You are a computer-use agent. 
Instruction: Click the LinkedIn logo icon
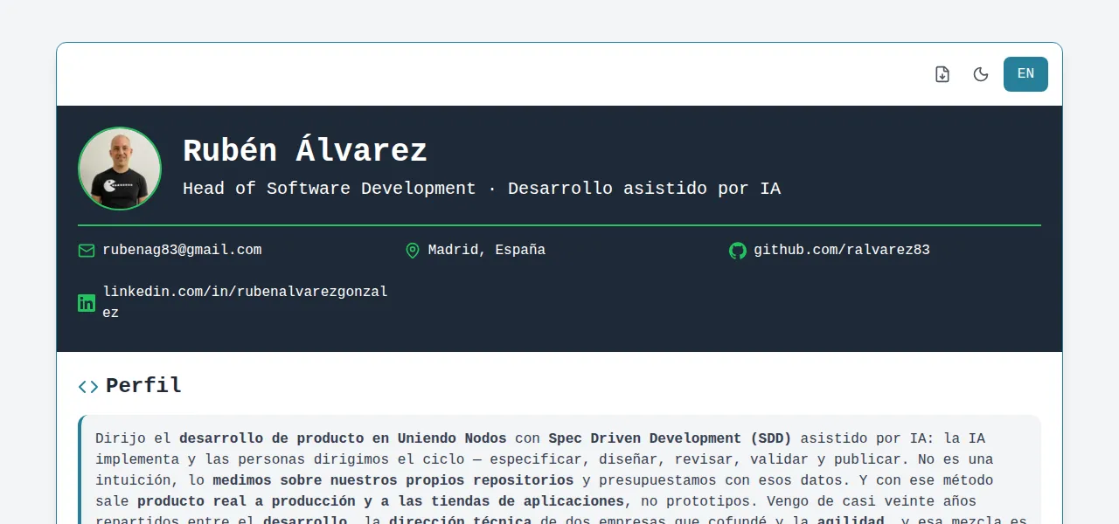tap(87, 303)
